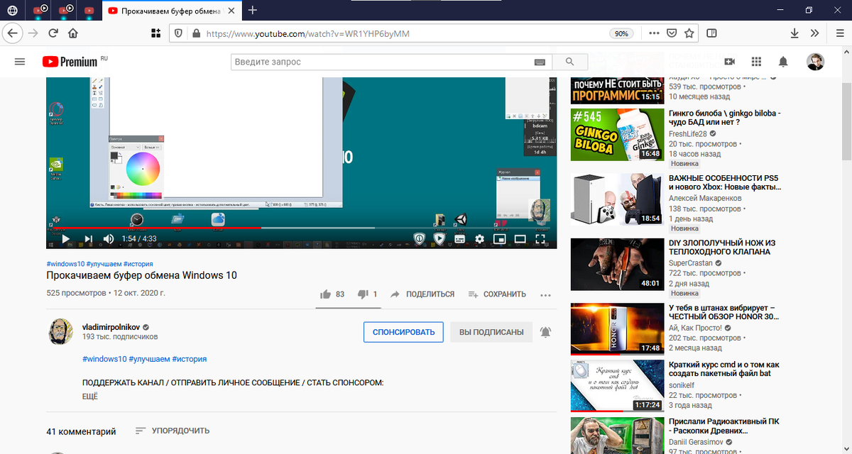Screen dimensions: 852x454
Task: Click the globe icon before the pinned tabs
Action: click(13, 11)
